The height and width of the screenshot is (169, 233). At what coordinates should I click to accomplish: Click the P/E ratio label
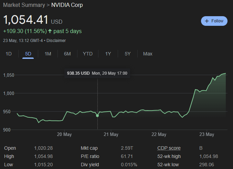90,156
